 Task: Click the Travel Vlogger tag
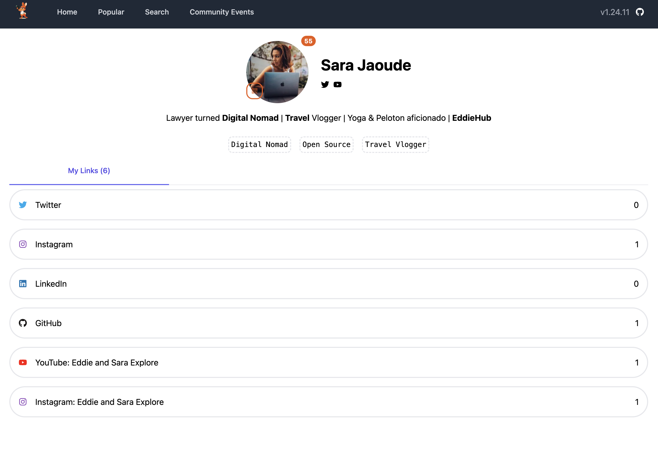395,144
